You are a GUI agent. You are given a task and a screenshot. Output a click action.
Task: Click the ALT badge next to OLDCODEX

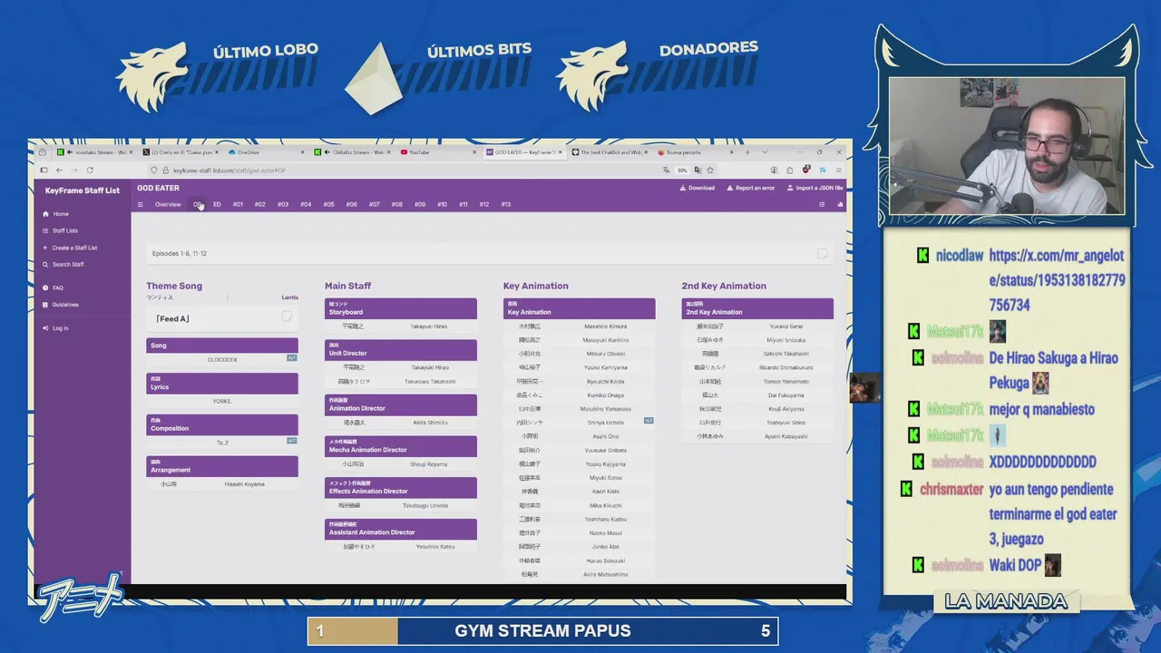(292, 358)
